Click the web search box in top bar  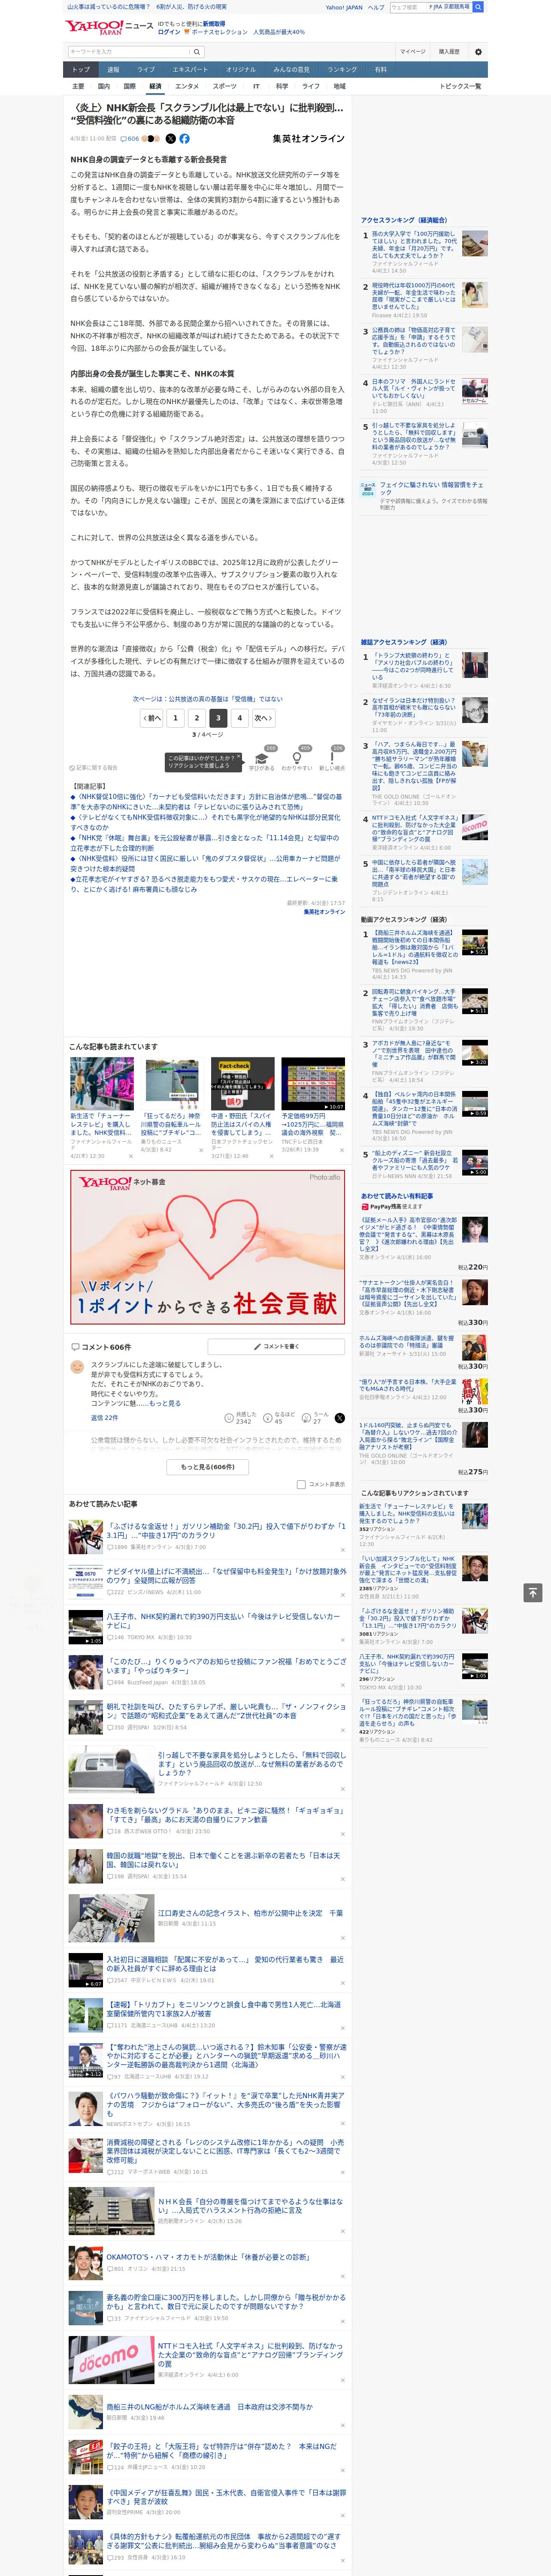(x=430, y=7)
